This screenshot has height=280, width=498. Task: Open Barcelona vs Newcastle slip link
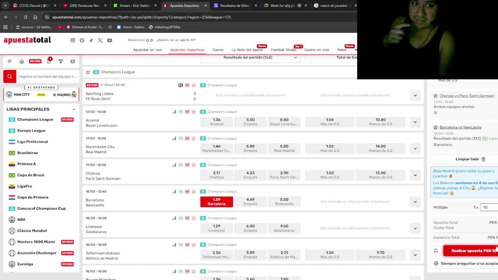click(x=460, y=128)
